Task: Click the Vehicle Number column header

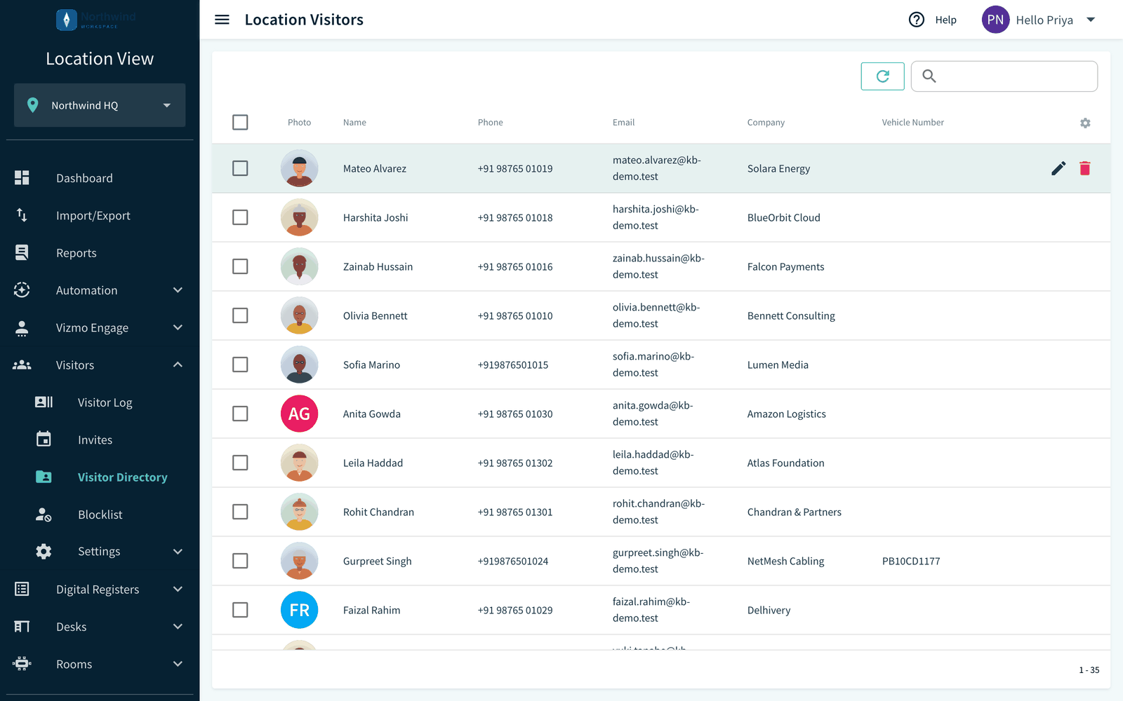Action: [x=912, y=123]
